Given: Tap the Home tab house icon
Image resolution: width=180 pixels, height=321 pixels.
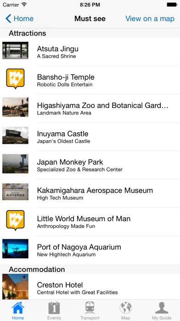Looking at the screenshot, I should pyautogui.click(x=18, y=308).
